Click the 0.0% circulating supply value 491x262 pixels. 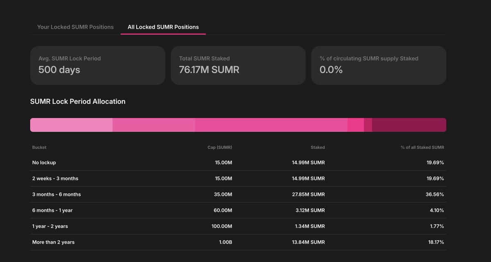click(331, 70)
